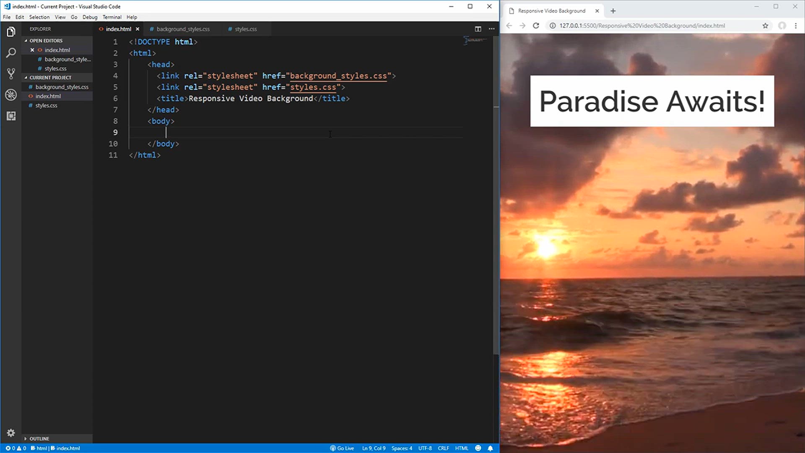The height and width of the screenshot is (453, 805).
Task: Go forward in the Chrome browser
Action: coord(522,26)
